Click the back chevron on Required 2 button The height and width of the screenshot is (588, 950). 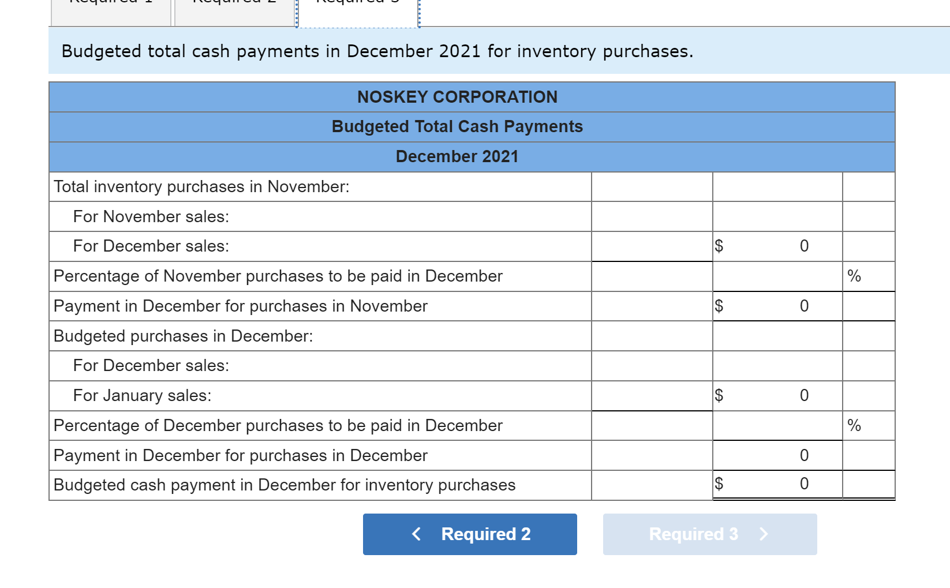click(x=416, y=534)
